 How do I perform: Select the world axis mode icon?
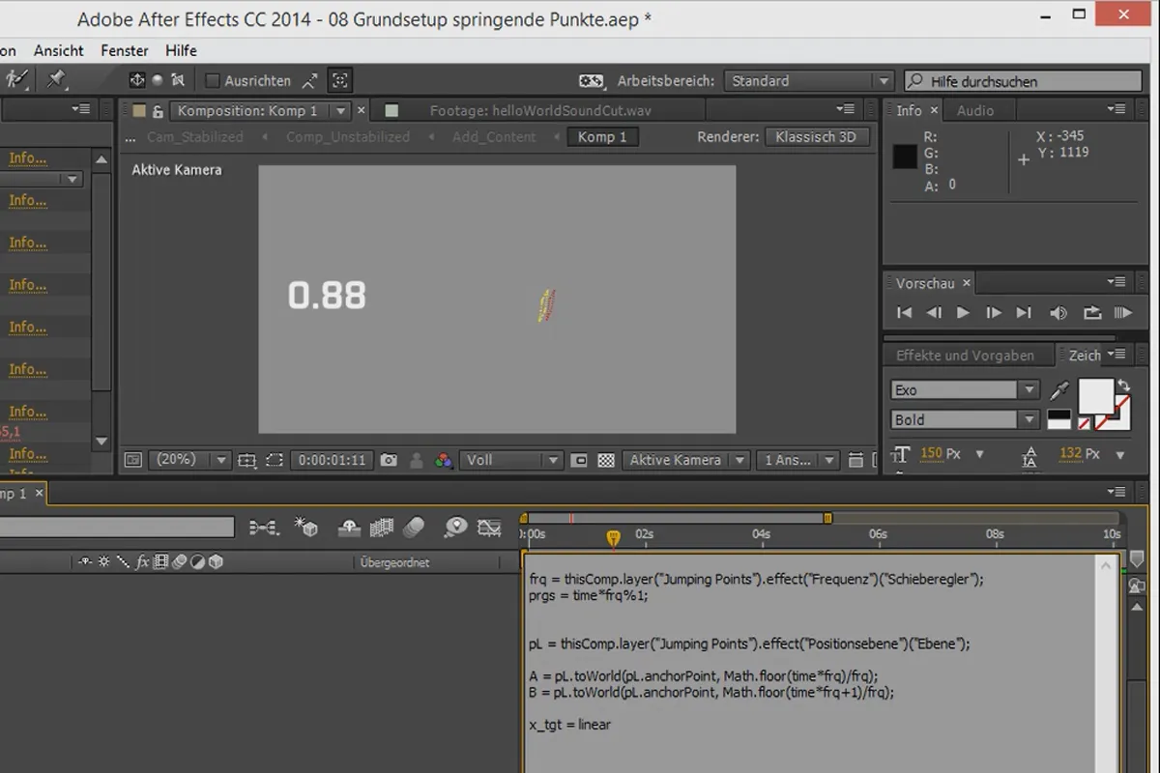pos(158,80)
